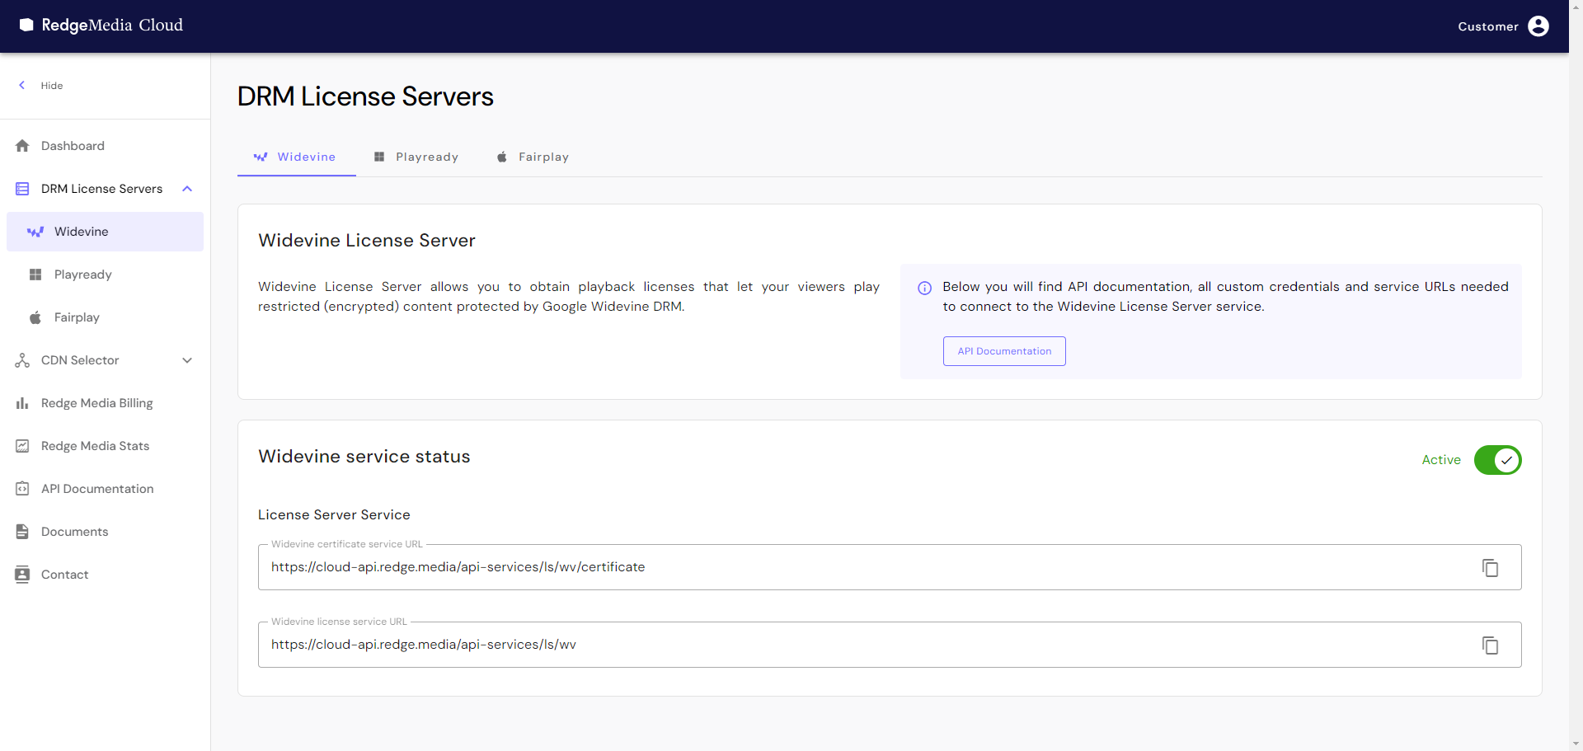
Task: Select the Widevine icon in the sidebar
Action: tap(35, 232)
